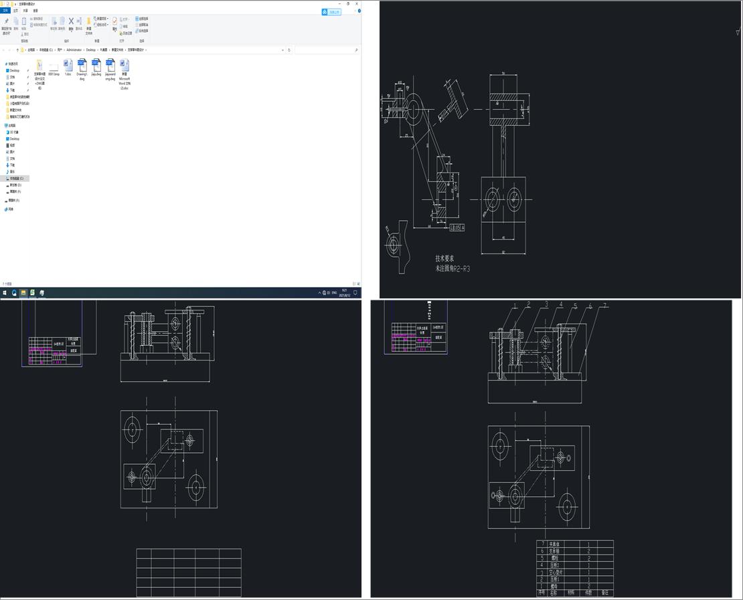
Task: Pin to Quick access in Explorer ribbon
Action: click(x=6, y=26)
